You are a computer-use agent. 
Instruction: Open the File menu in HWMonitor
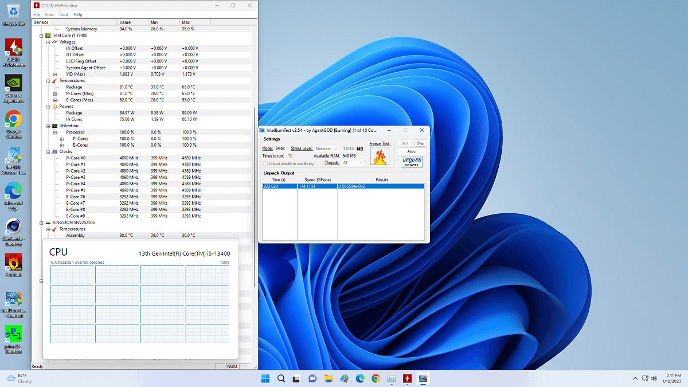click(x=37, y=14)
